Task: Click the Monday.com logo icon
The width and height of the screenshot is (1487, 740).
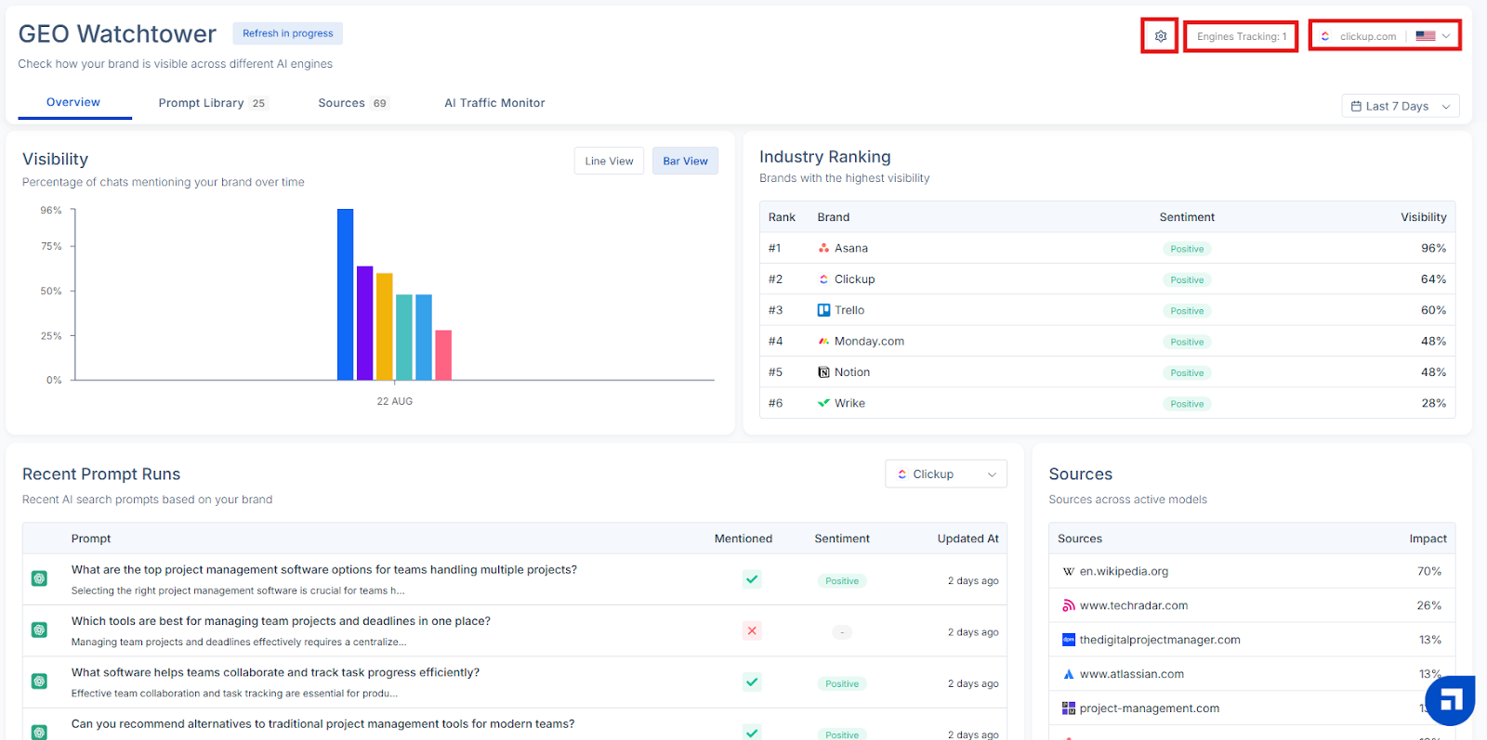Action: tap(823, 342)
